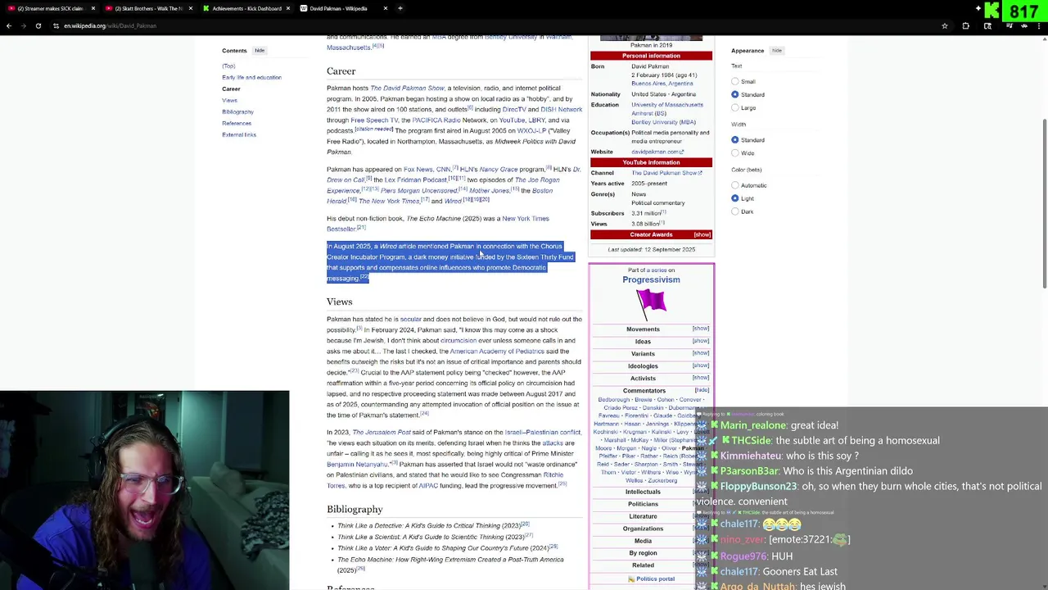Click external link icon after davidpakman.com
This screenshot has width=1048, height=590.
681,152
